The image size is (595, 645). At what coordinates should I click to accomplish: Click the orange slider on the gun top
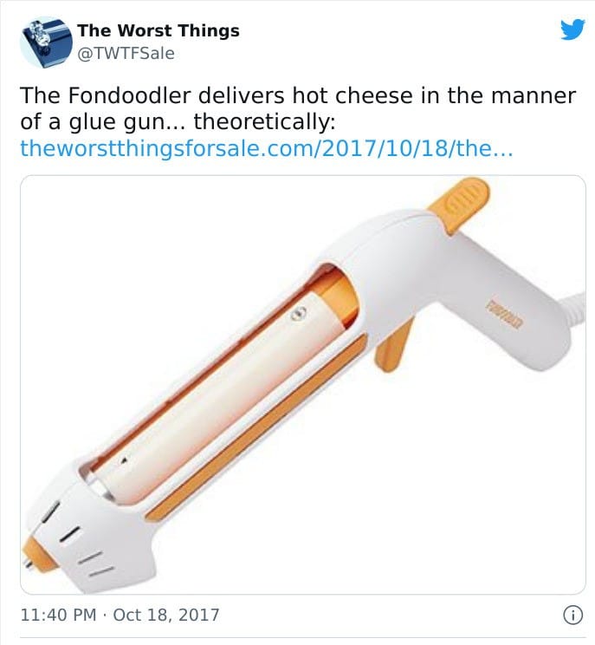(x=459, y=205)
